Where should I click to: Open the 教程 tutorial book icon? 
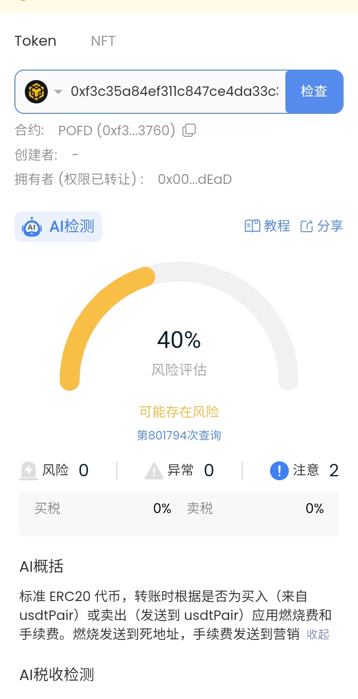point(252,226)
